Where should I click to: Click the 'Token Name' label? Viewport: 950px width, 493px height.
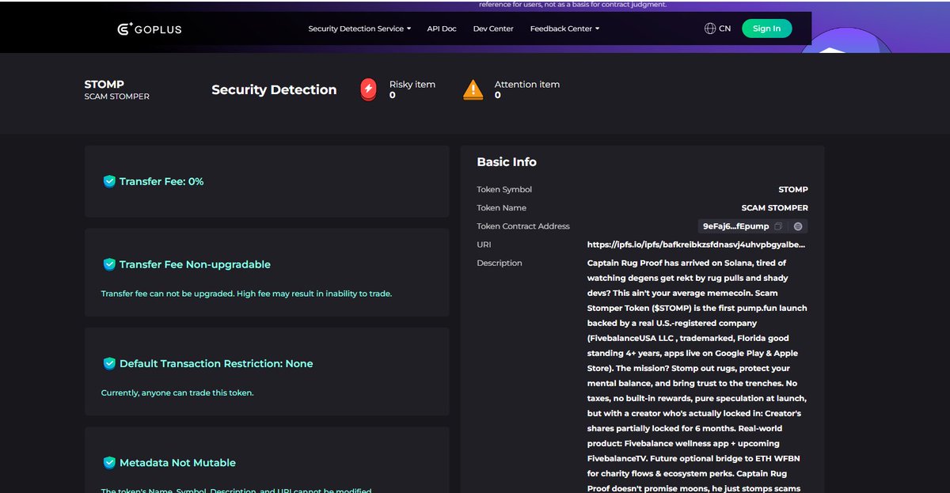click(501, 208)
